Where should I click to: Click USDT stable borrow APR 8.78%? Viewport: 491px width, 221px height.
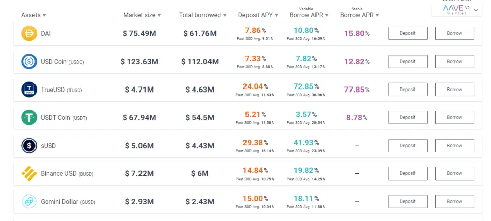point(357,118)
